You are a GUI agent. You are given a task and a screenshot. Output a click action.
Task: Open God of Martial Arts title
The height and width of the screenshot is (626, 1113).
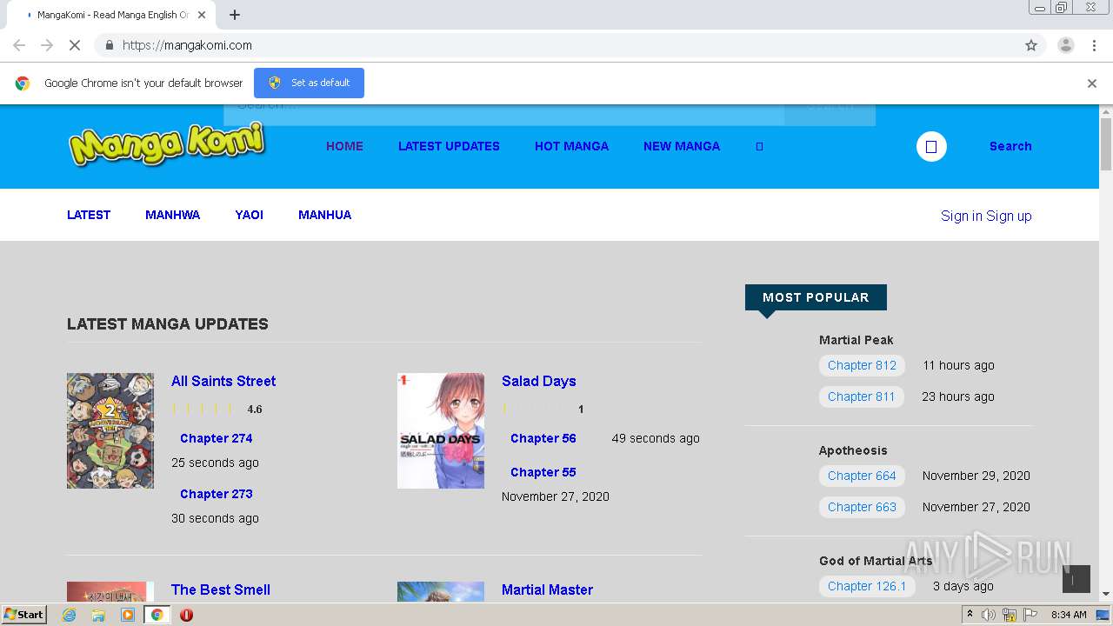[x=876, y=561]
